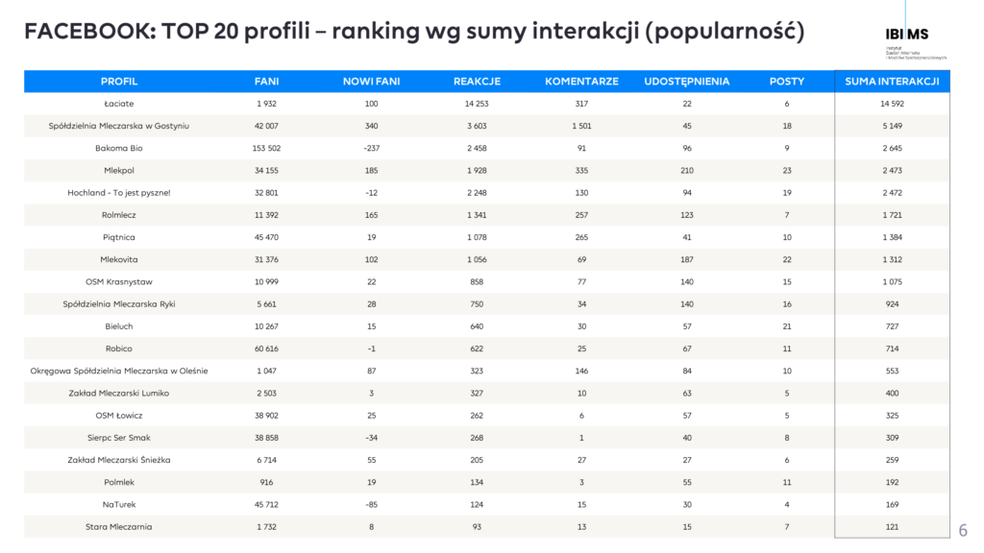Click the Mlekpol profile name
This screenshot has height=553, width=984.
tap(118, 171)
